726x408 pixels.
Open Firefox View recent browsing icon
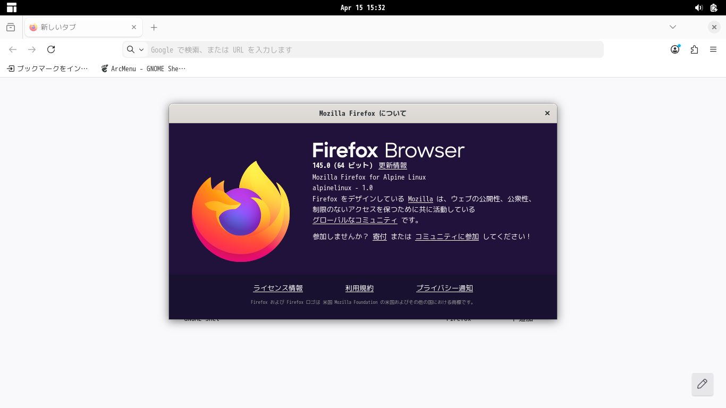pos(11,27)
